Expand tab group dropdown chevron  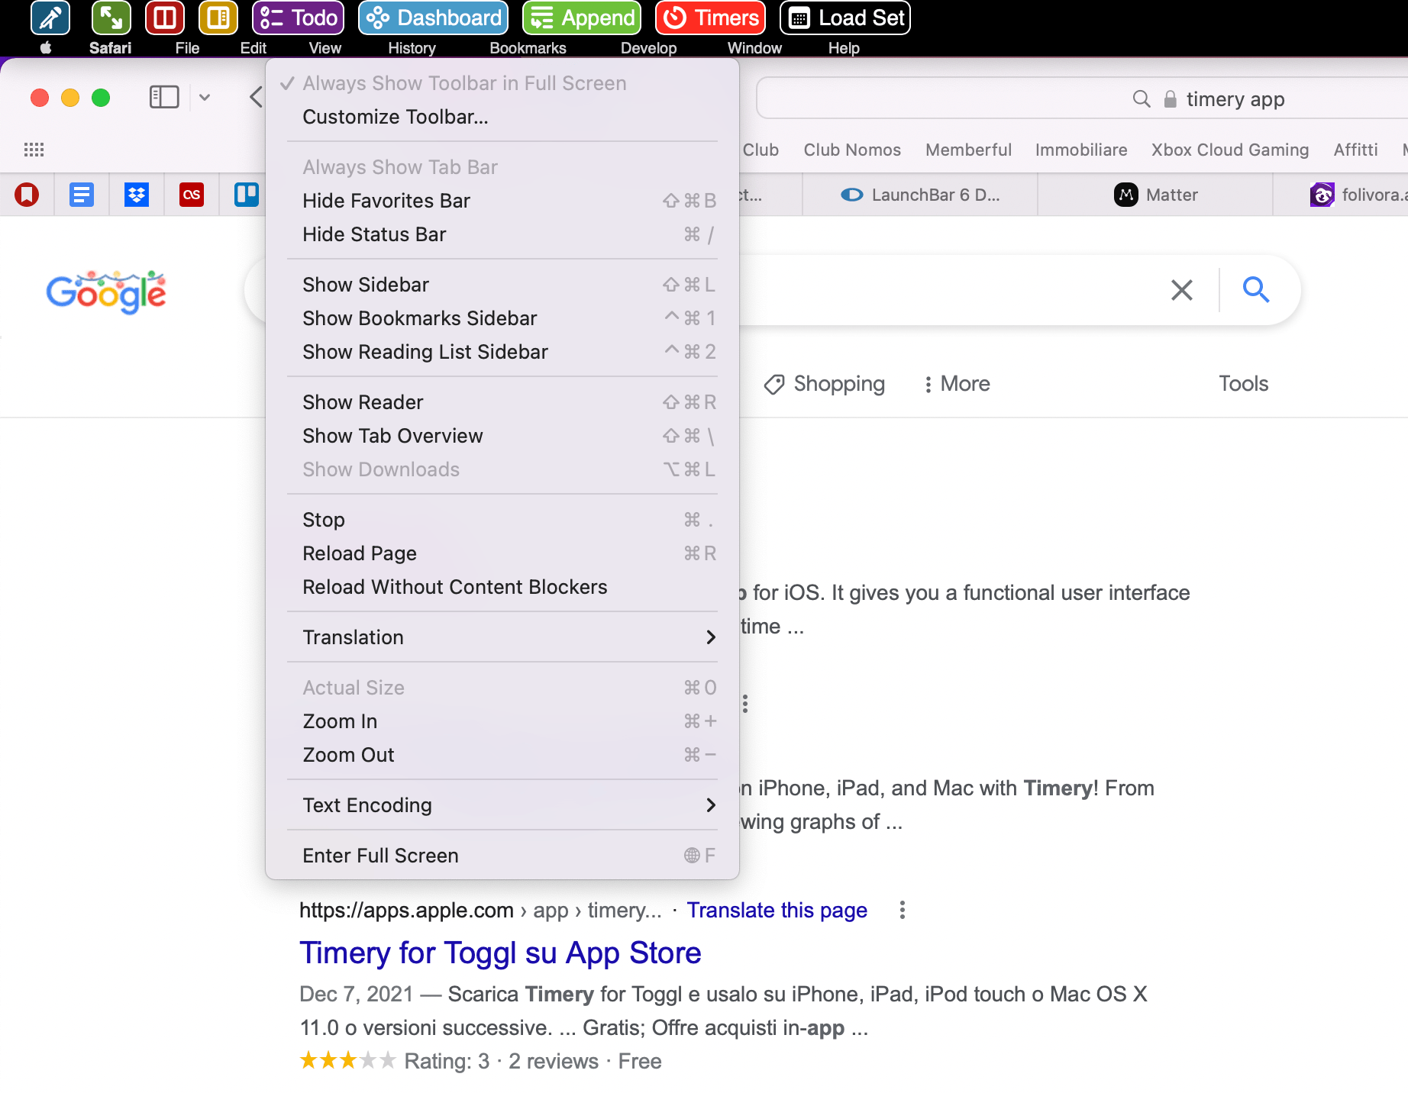point(205,97)
